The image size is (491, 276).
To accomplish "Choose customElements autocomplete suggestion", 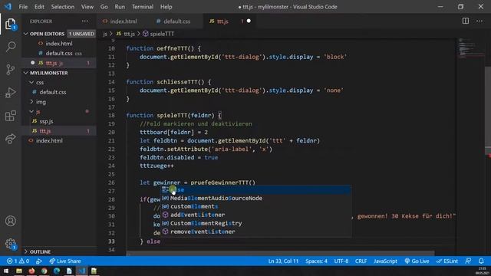I will (x=255, y=206).
